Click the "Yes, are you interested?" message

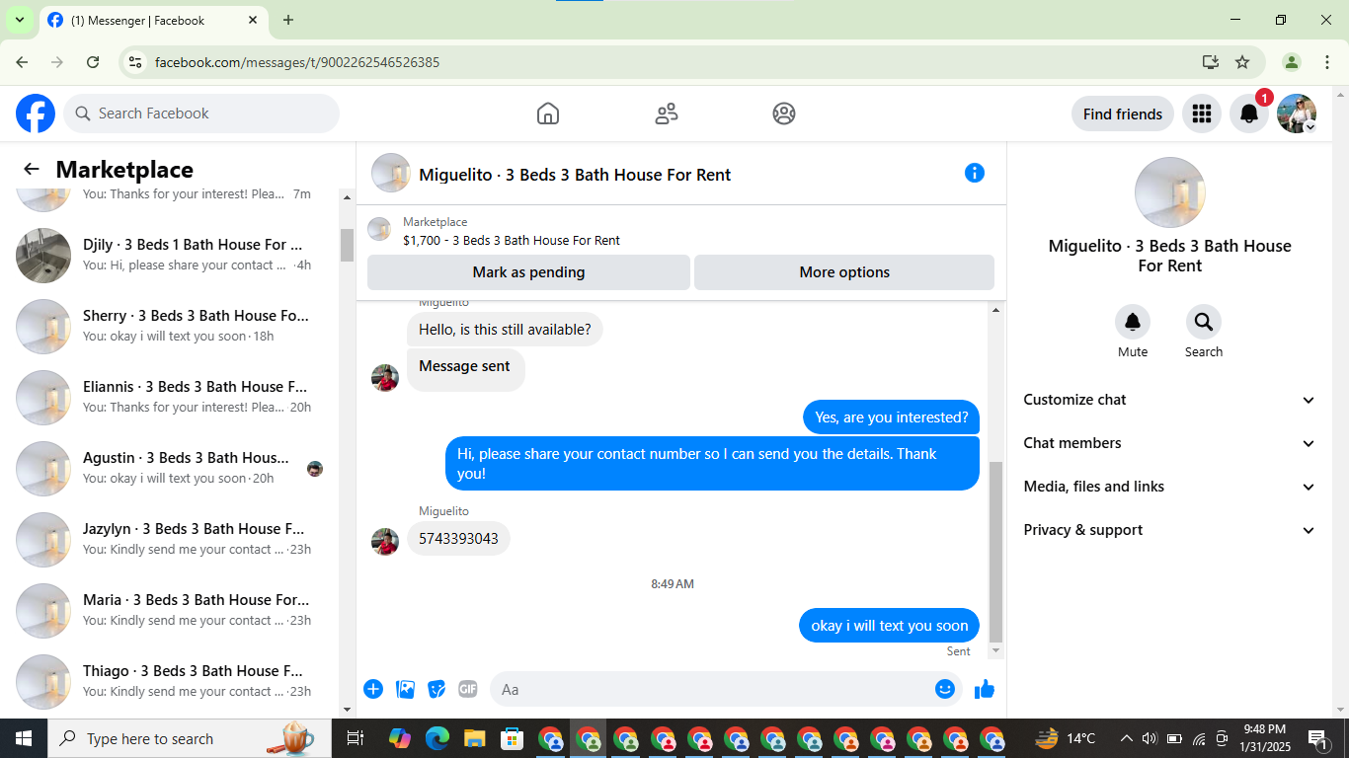point(891,417)
